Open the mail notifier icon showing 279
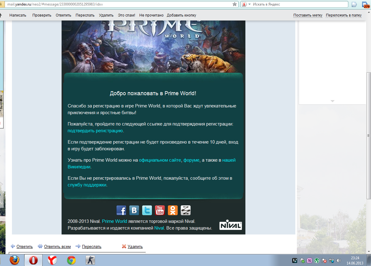The height and width of the screenshot is (266, 371). pos(366,5)
